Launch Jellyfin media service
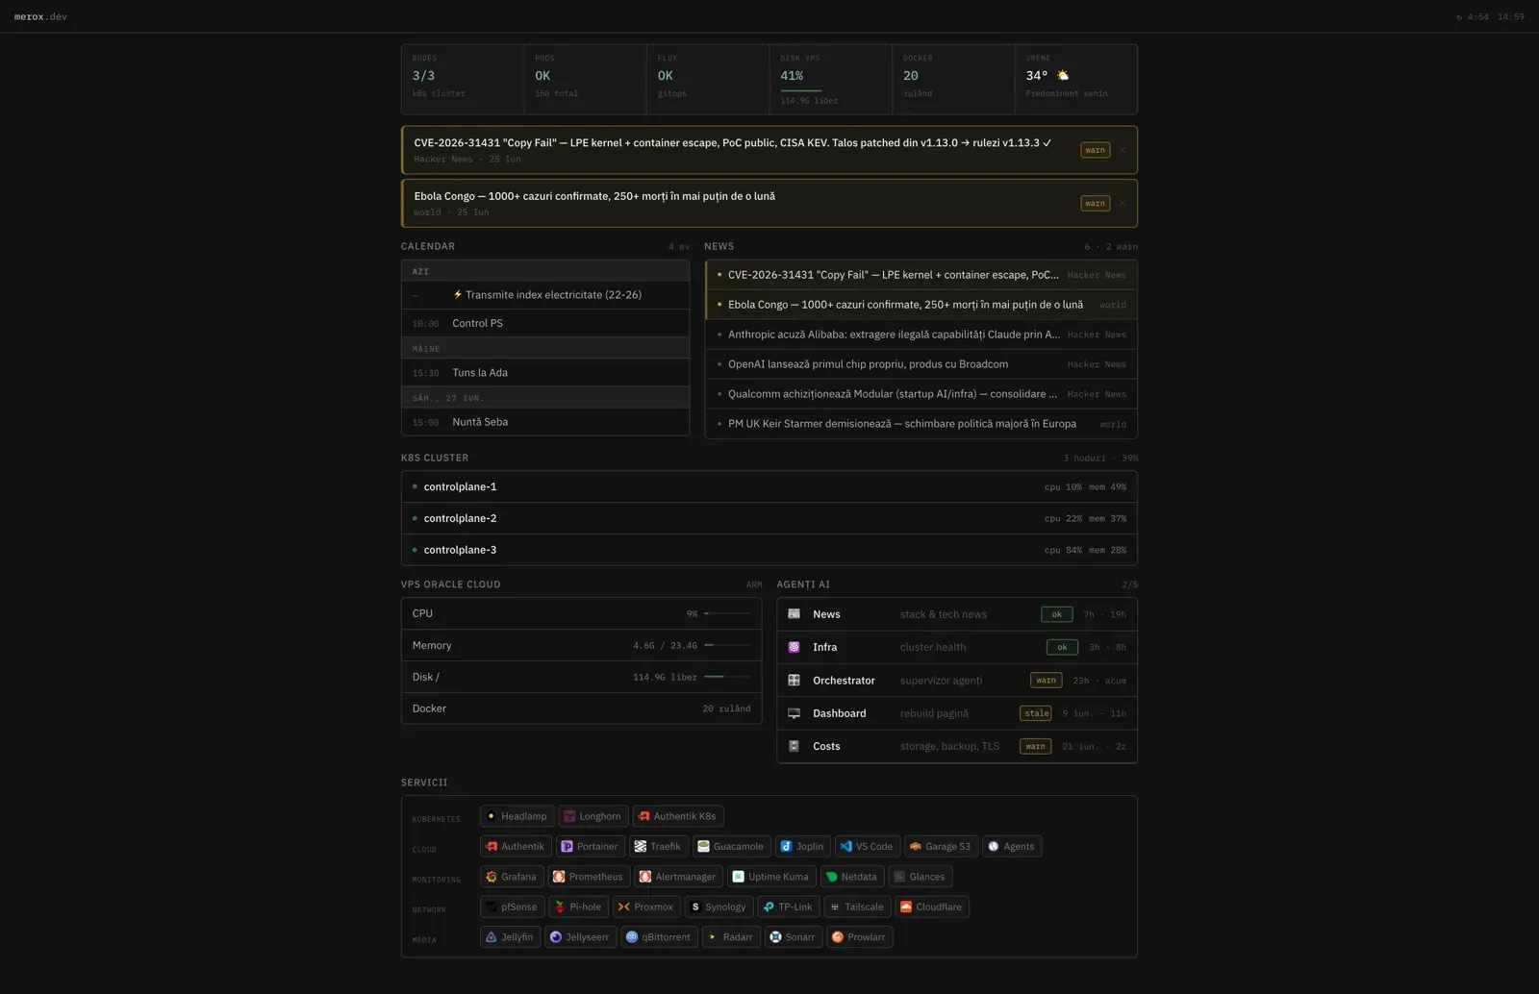Viewport: 1539px width, 994px height. pyautogui.click(x=511, y=936)
